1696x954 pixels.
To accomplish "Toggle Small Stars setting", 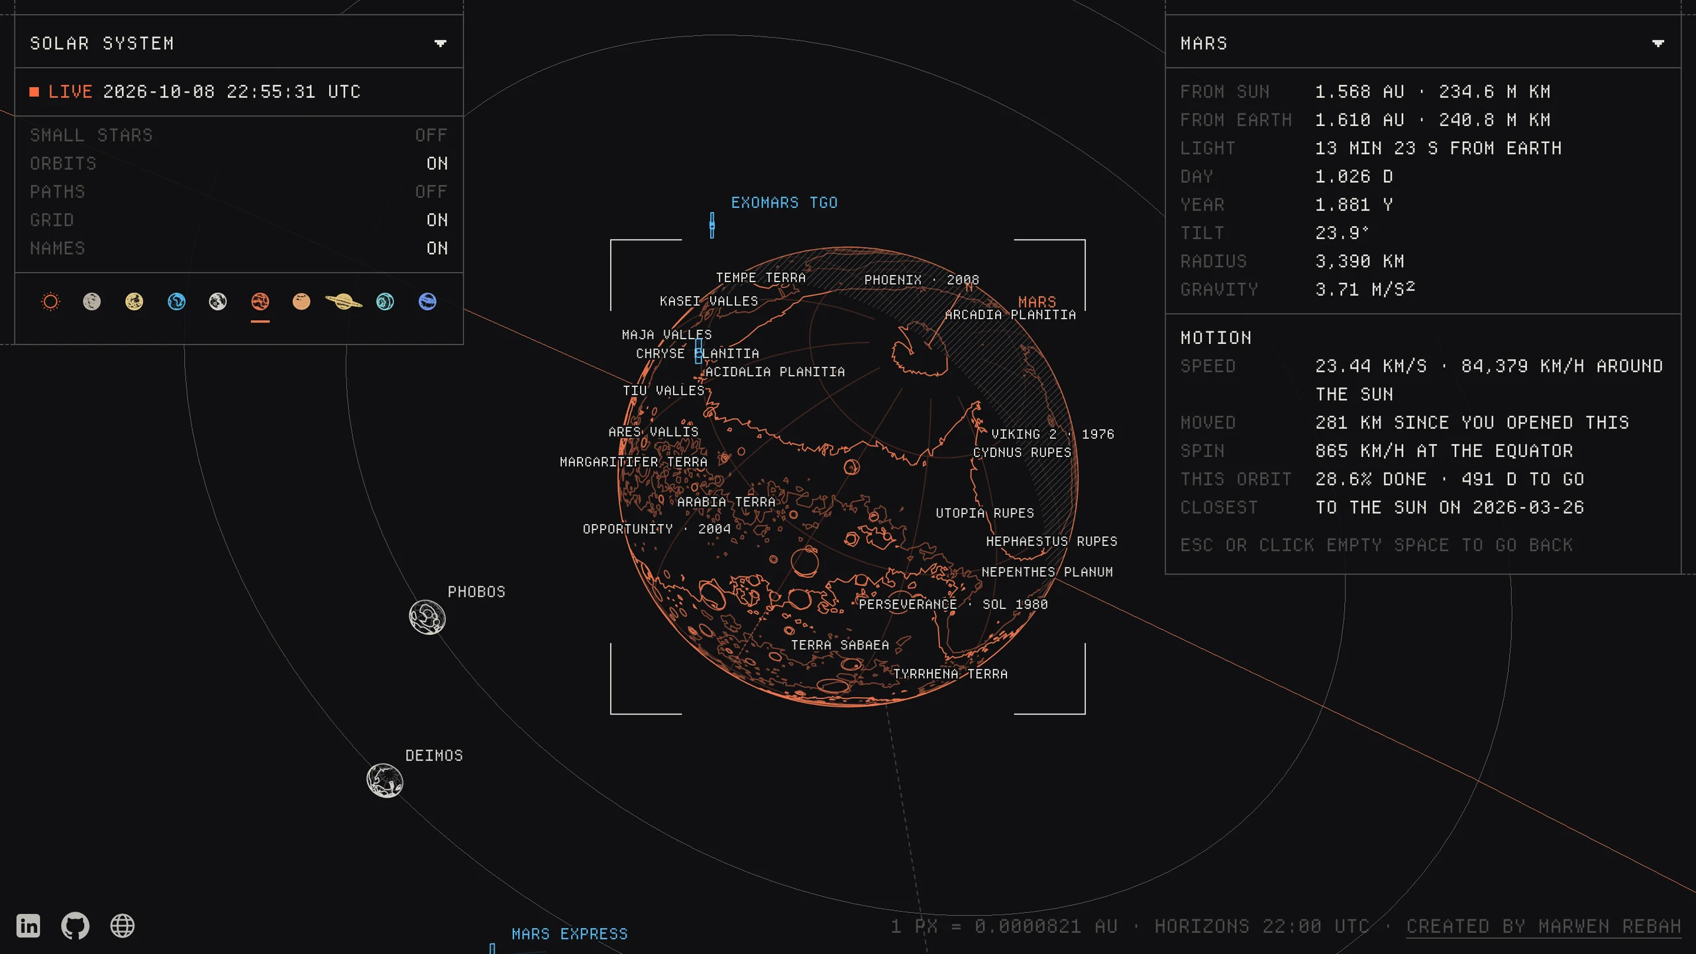I will (x=238, y=135).
